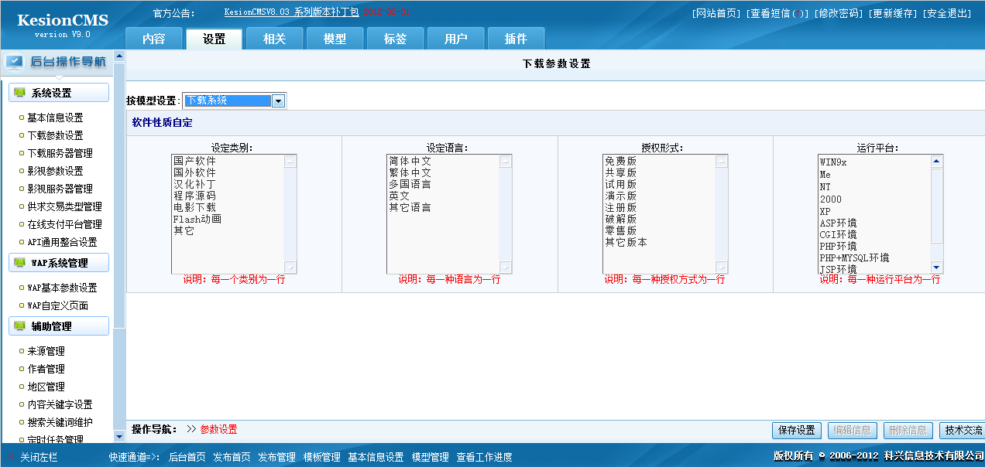Screen dimensions: 985x467
Task: Click scroll-down arrow of left navigation panel
Action: coord(119,436)
